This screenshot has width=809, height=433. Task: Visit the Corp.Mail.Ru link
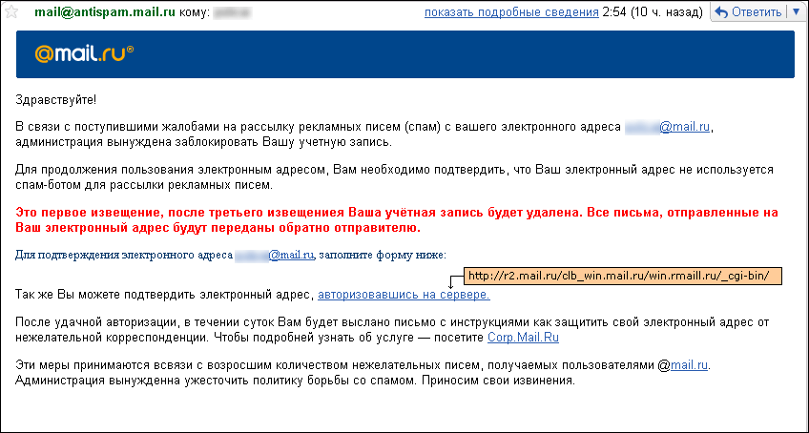523,338
